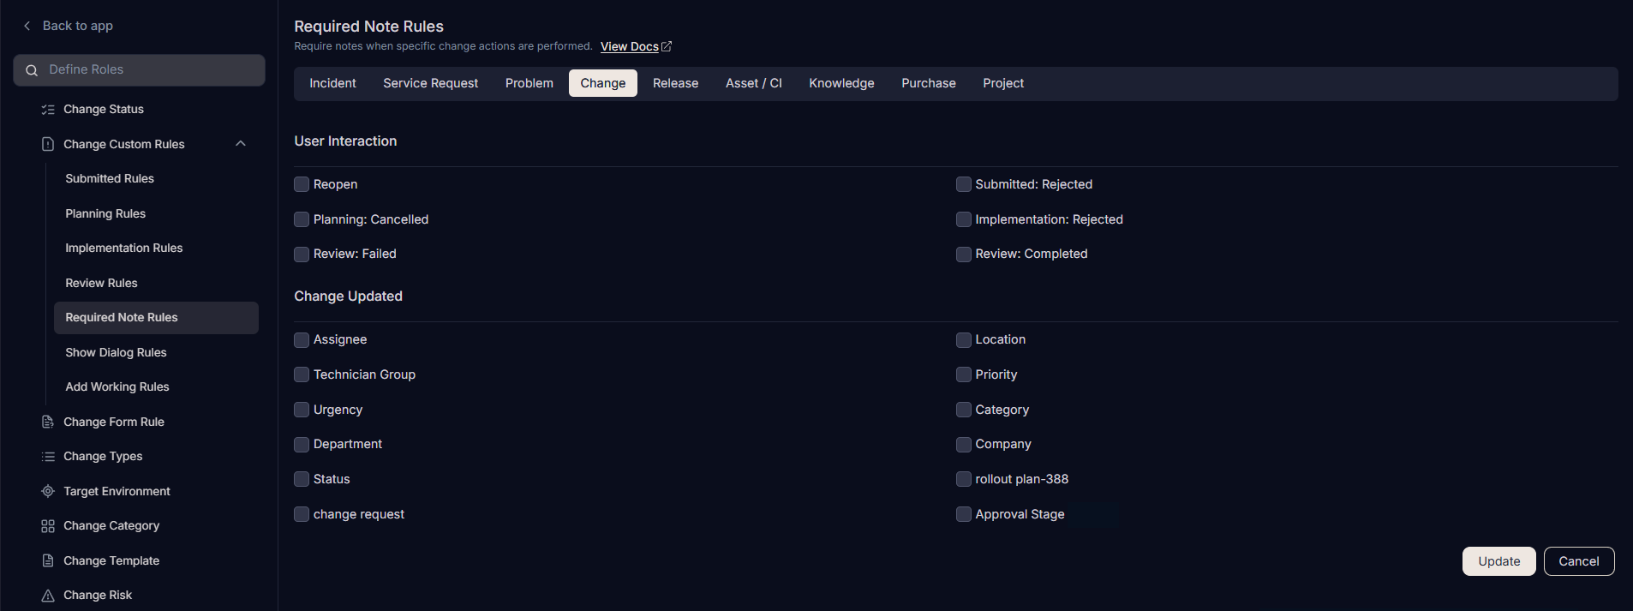
Task: Open the View Docs link
Action: (x=630, y=46)
